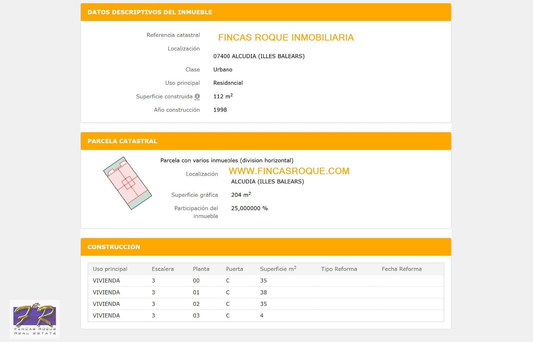
Task: Select VIVIENDA in the planta 03 row
Action: (x=106, y=315)
